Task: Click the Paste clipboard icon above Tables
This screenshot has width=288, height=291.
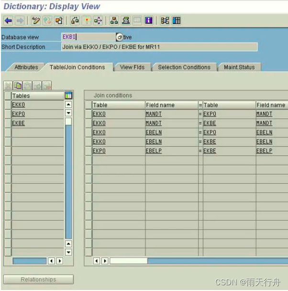Action: point(28,85)
